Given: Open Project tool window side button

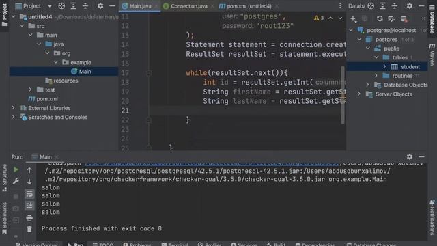Looking at the screenshot, I should pos(5,14).
